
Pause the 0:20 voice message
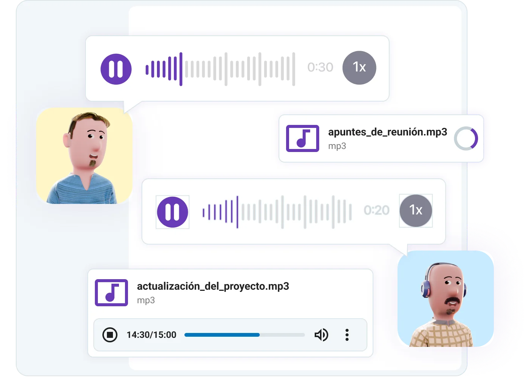pyautogui.click(x=172, y=212)
